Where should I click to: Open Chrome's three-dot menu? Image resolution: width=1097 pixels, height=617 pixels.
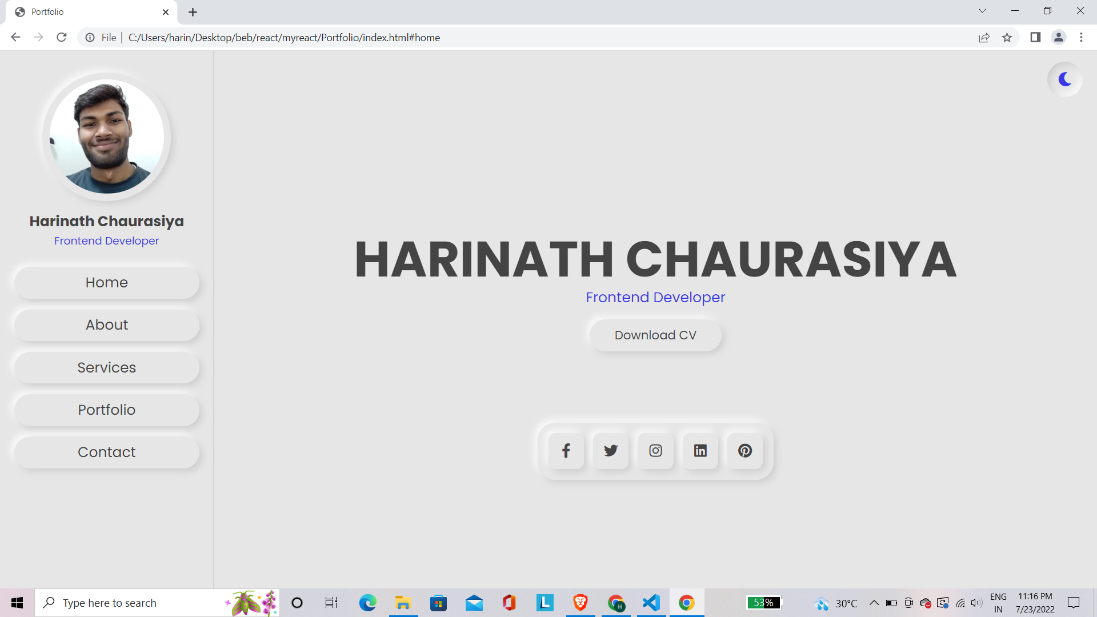click(x=1081, y=37)
